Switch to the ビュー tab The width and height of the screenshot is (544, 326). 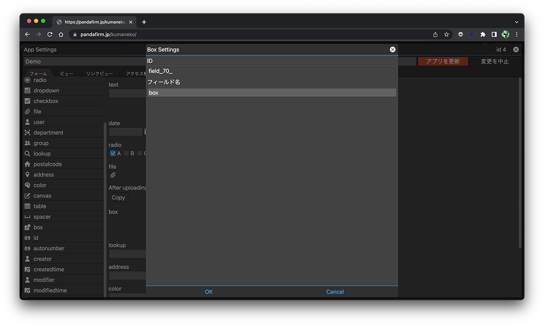click(x=66, y=74)
